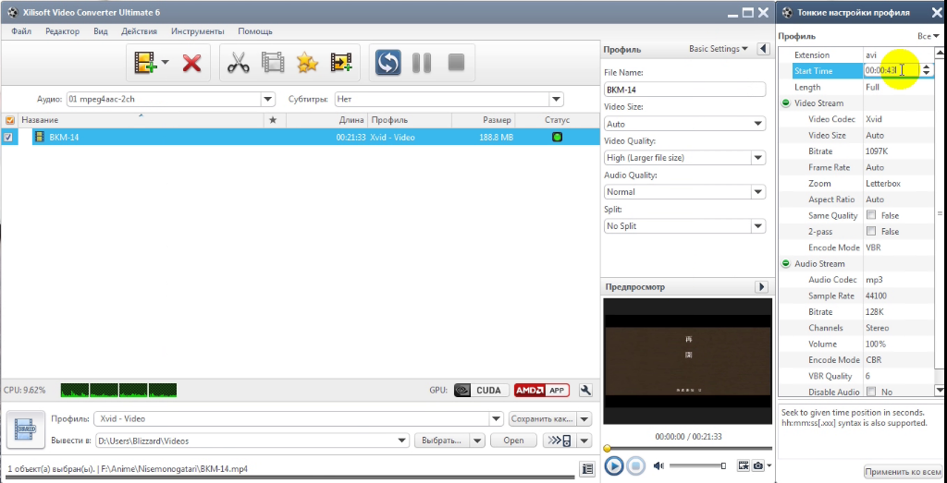
Task: Click the Выбрать button
Action: (x=442, y=441)
